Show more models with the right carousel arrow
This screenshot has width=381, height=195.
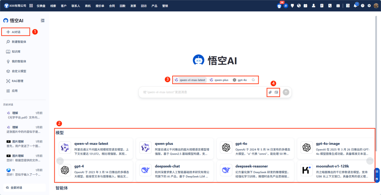point(370,161)
